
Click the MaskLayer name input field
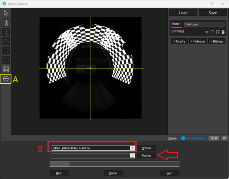tap(204, 24)
